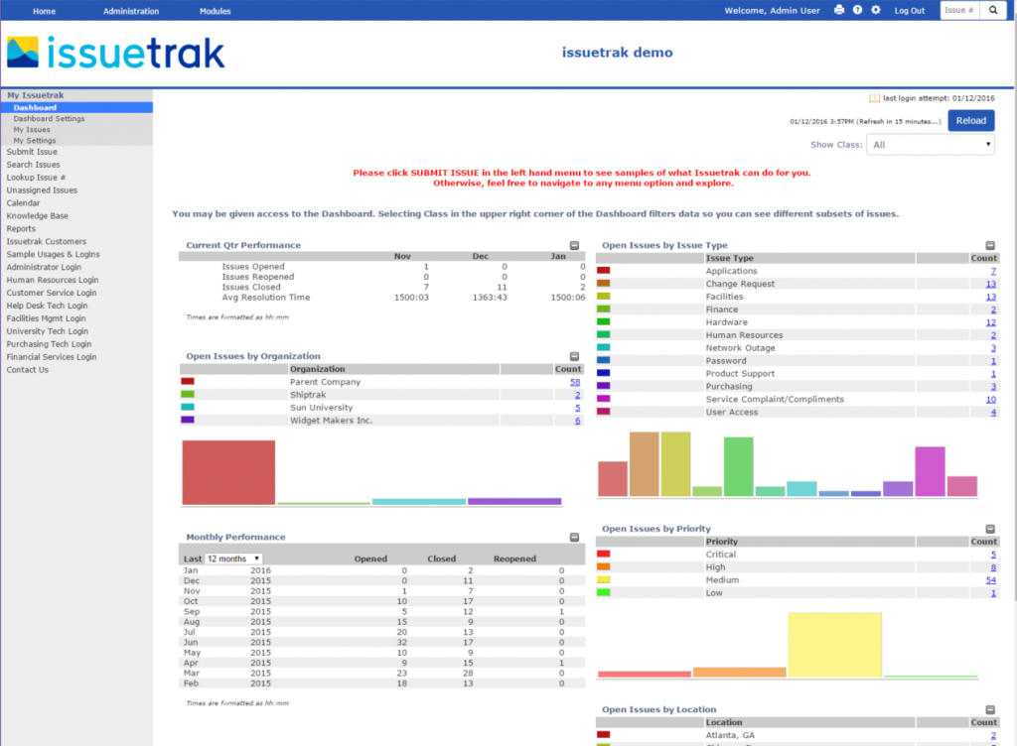Click Facilities olive color swatch
Viewport: 1017px width, 746px height.
pyautogui.click(x=603, y=297)
